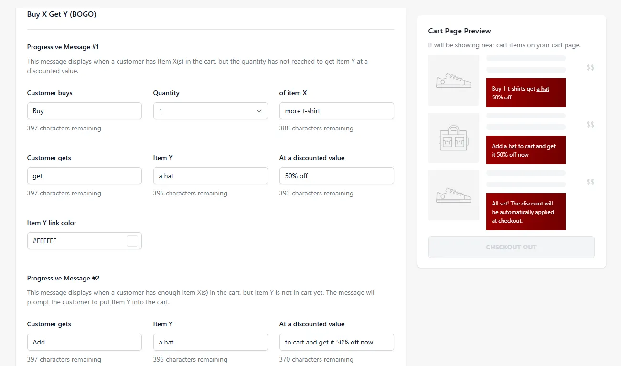Click the 'Cart Page Preview' title
The image size is (621, 366).
pyautogui.click(x=460, y=31)
